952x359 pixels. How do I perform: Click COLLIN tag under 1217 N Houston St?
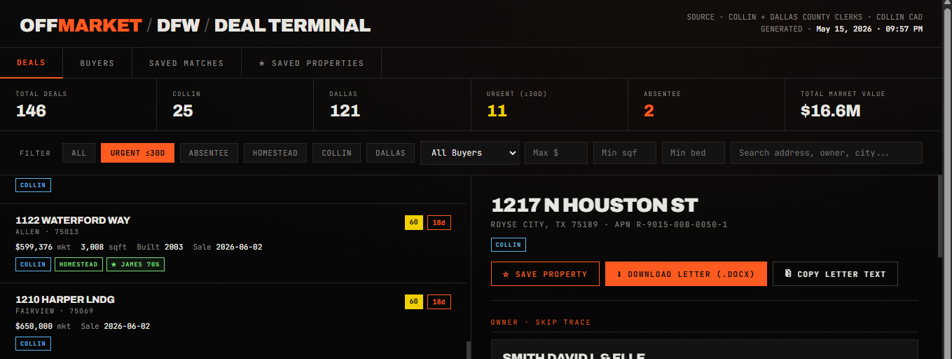pos(509,245)
